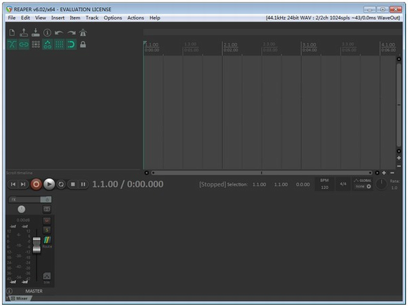Toggle grid lines icon
The image size is (408, 306).
pos(59,44)
